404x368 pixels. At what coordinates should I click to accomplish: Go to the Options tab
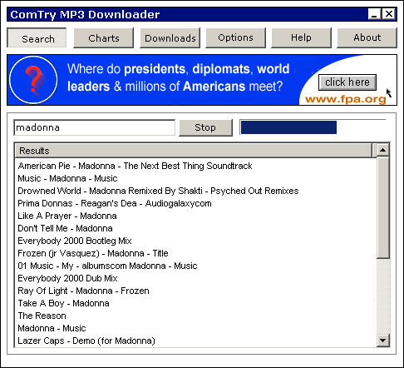tap(235, 37)
